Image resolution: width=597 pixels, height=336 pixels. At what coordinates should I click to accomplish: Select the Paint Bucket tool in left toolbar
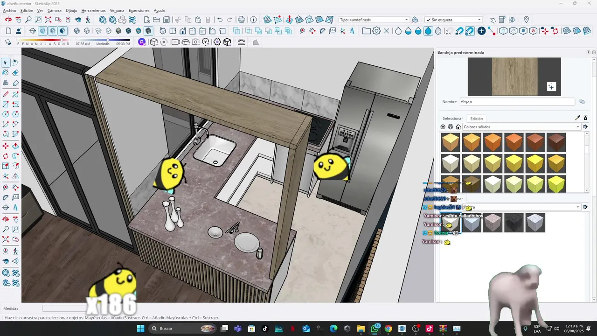5,73
